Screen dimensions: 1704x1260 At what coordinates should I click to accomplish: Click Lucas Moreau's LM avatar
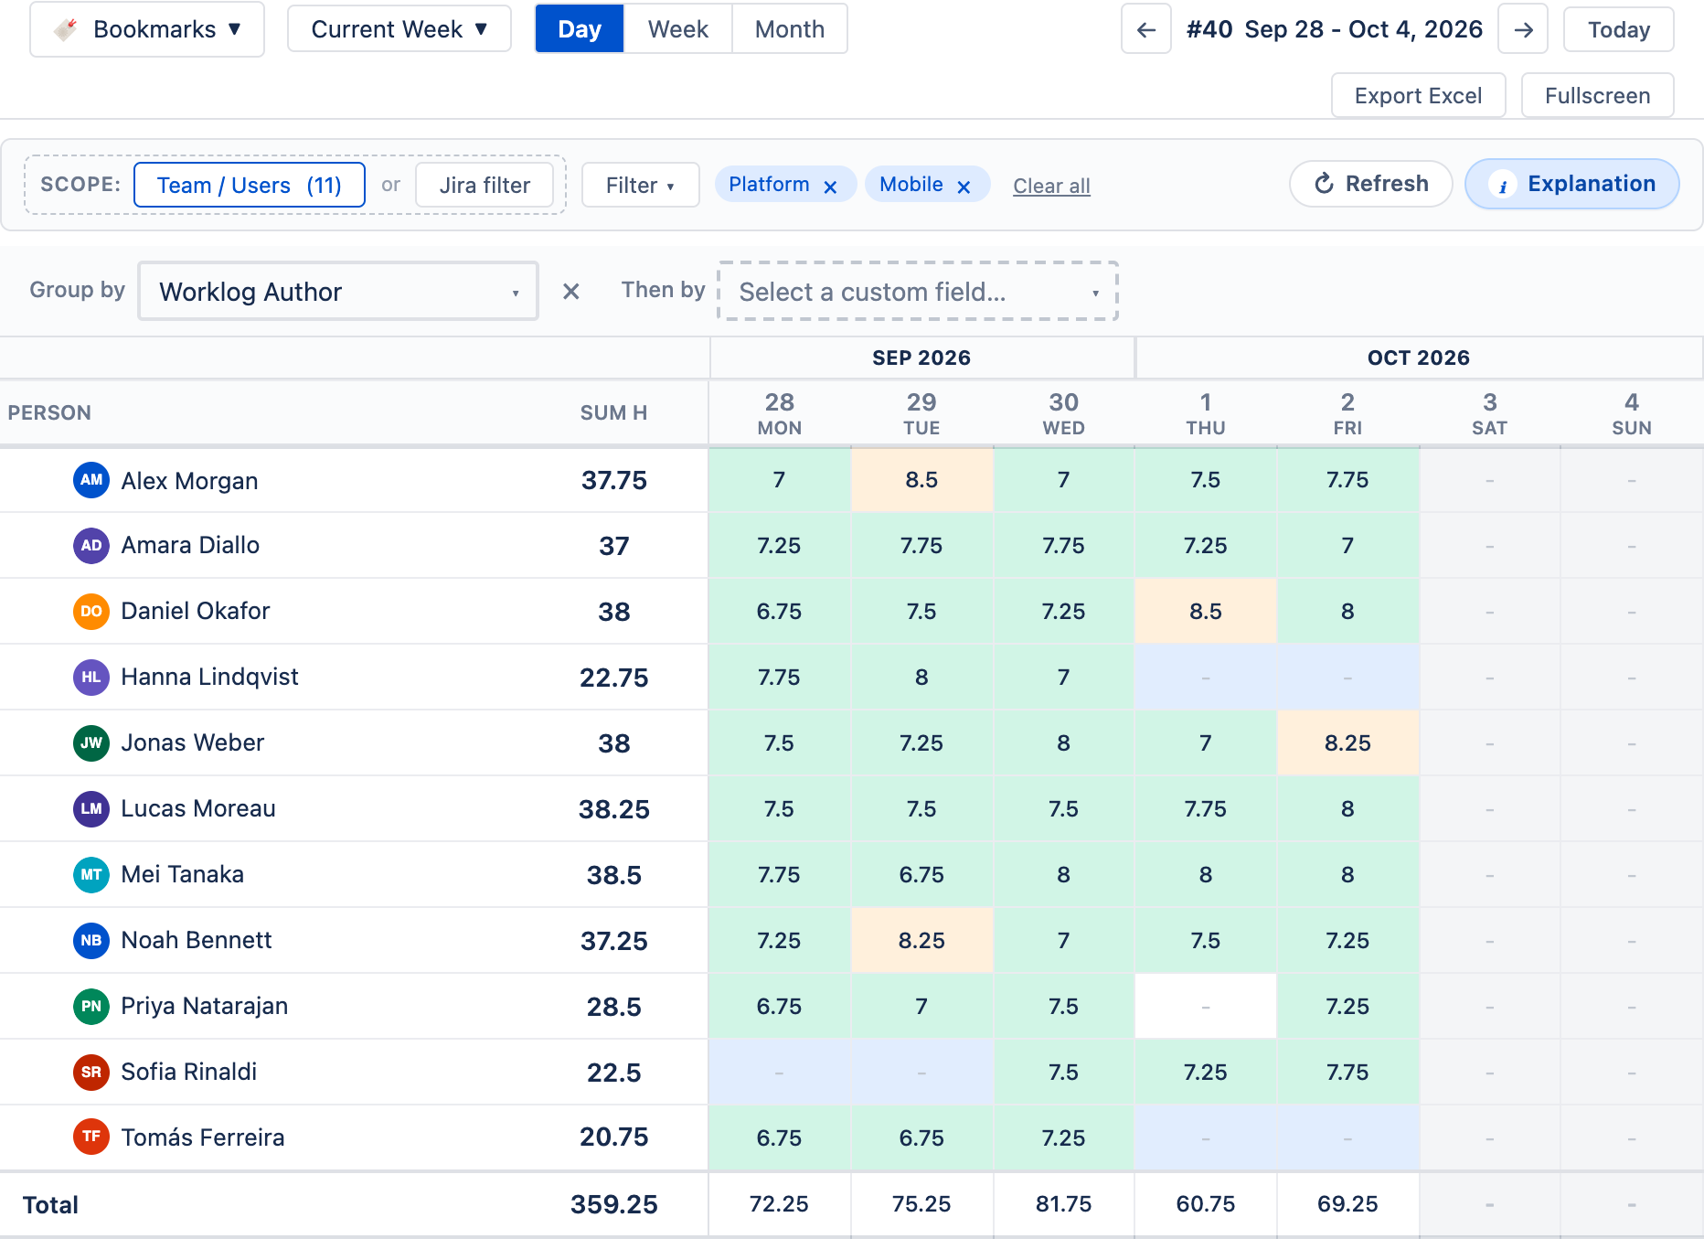point(91,809)
